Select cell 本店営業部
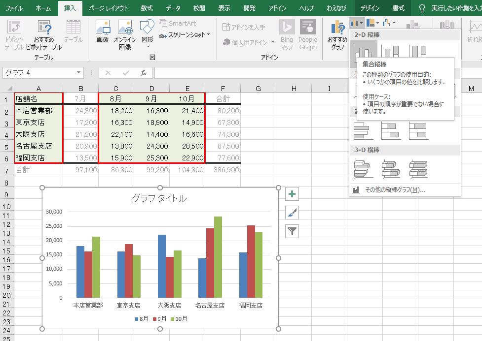482x341 pixels. point(38,111)
